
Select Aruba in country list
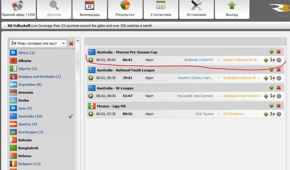(x=24, y=100)
